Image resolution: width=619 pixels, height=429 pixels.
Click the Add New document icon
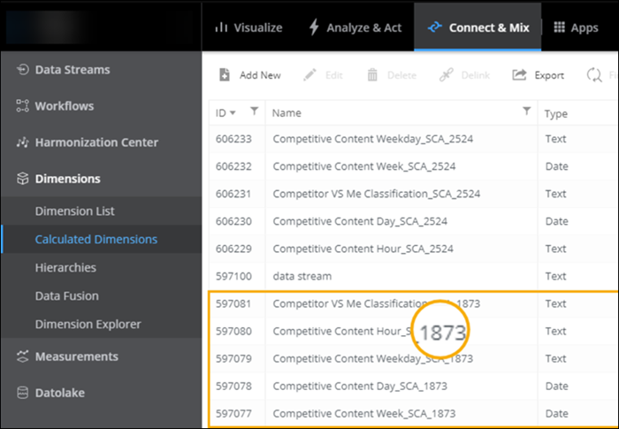tap(225, 74)
